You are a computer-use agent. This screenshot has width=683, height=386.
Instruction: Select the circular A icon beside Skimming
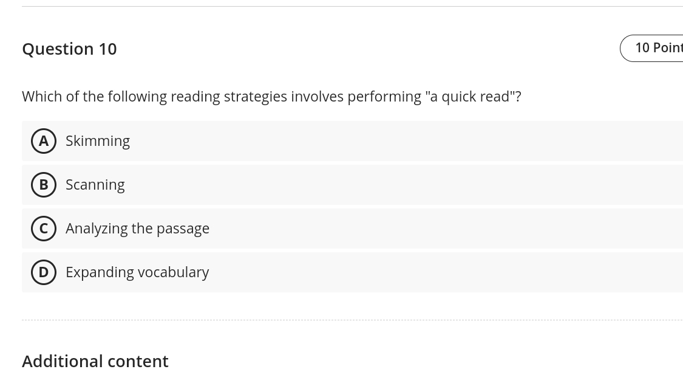(x=44, y=140)
